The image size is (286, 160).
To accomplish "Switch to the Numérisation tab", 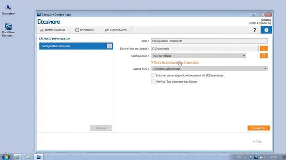I will 53,30.
